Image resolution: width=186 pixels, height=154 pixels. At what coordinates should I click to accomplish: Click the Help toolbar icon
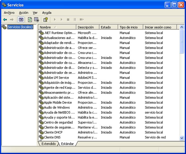[46, 20]
